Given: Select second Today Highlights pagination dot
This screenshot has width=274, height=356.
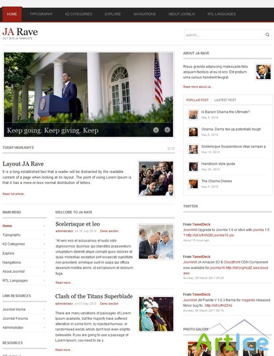Looking at the screenshot, I should pos(173,148).
